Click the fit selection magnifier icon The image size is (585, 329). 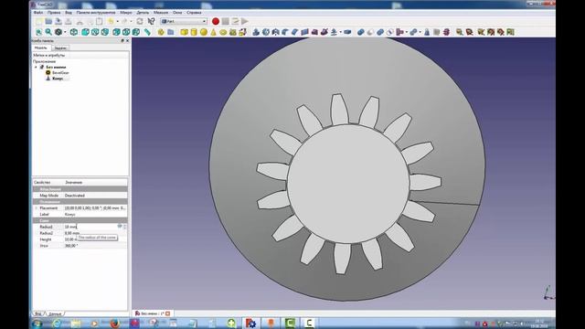click(48, 32)
